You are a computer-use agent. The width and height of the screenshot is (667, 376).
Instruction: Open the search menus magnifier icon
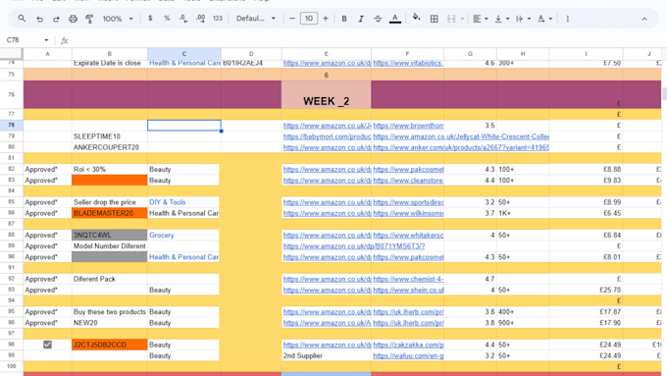tap(22, 19)
